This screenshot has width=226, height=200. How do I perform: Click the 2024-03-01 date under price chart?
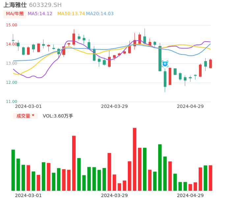point(28,106)
